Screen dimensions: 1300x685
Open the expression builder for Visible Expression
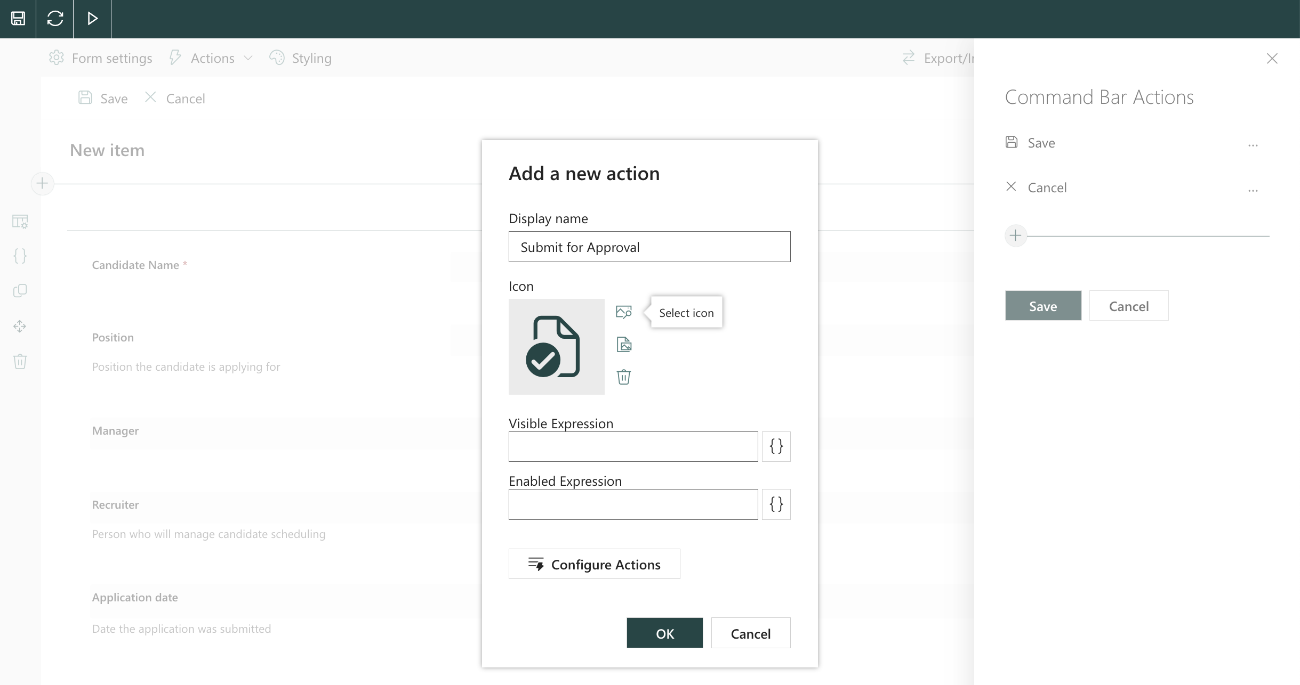pos(776,446)
